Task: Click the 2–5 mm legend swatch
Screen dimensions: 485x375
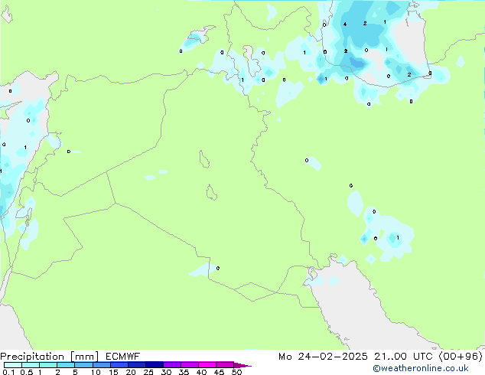Action: 66,365
